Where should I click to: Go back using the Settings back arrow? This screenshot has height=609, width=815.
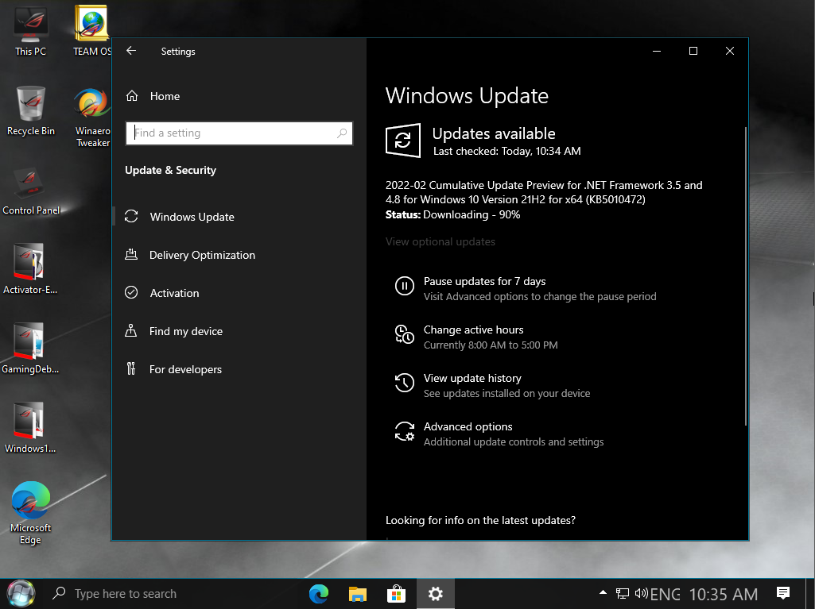tap(131, 51)
